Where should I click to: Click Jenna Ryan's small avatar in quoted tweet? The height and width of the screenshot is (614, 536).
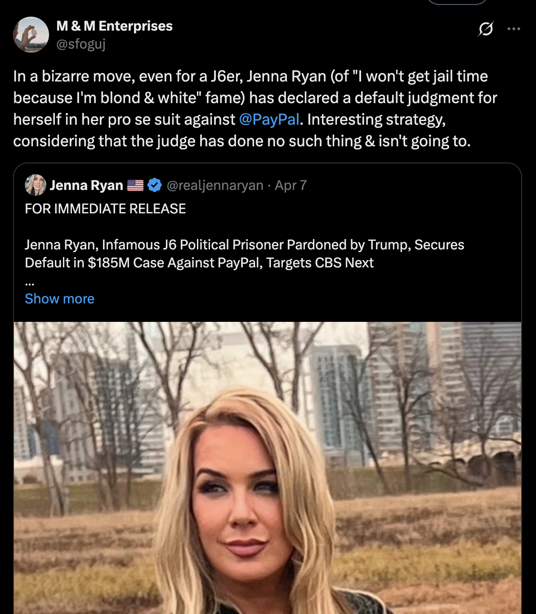click(36, 185)
